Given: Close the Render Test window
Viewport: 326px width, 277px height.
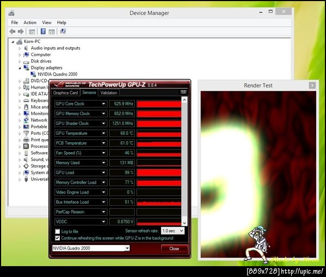Looking at the screenshot, I should coord(312,85).
